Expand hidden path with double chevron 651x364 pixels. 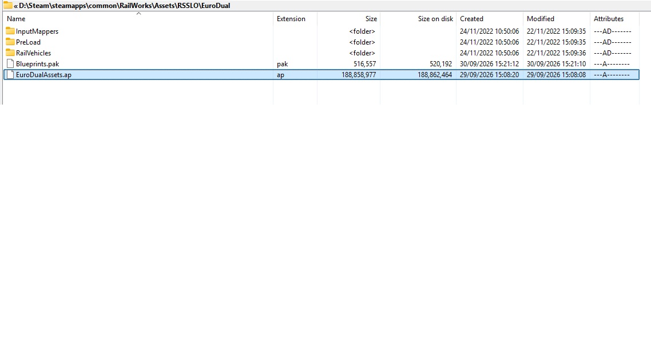pos(15,6)
